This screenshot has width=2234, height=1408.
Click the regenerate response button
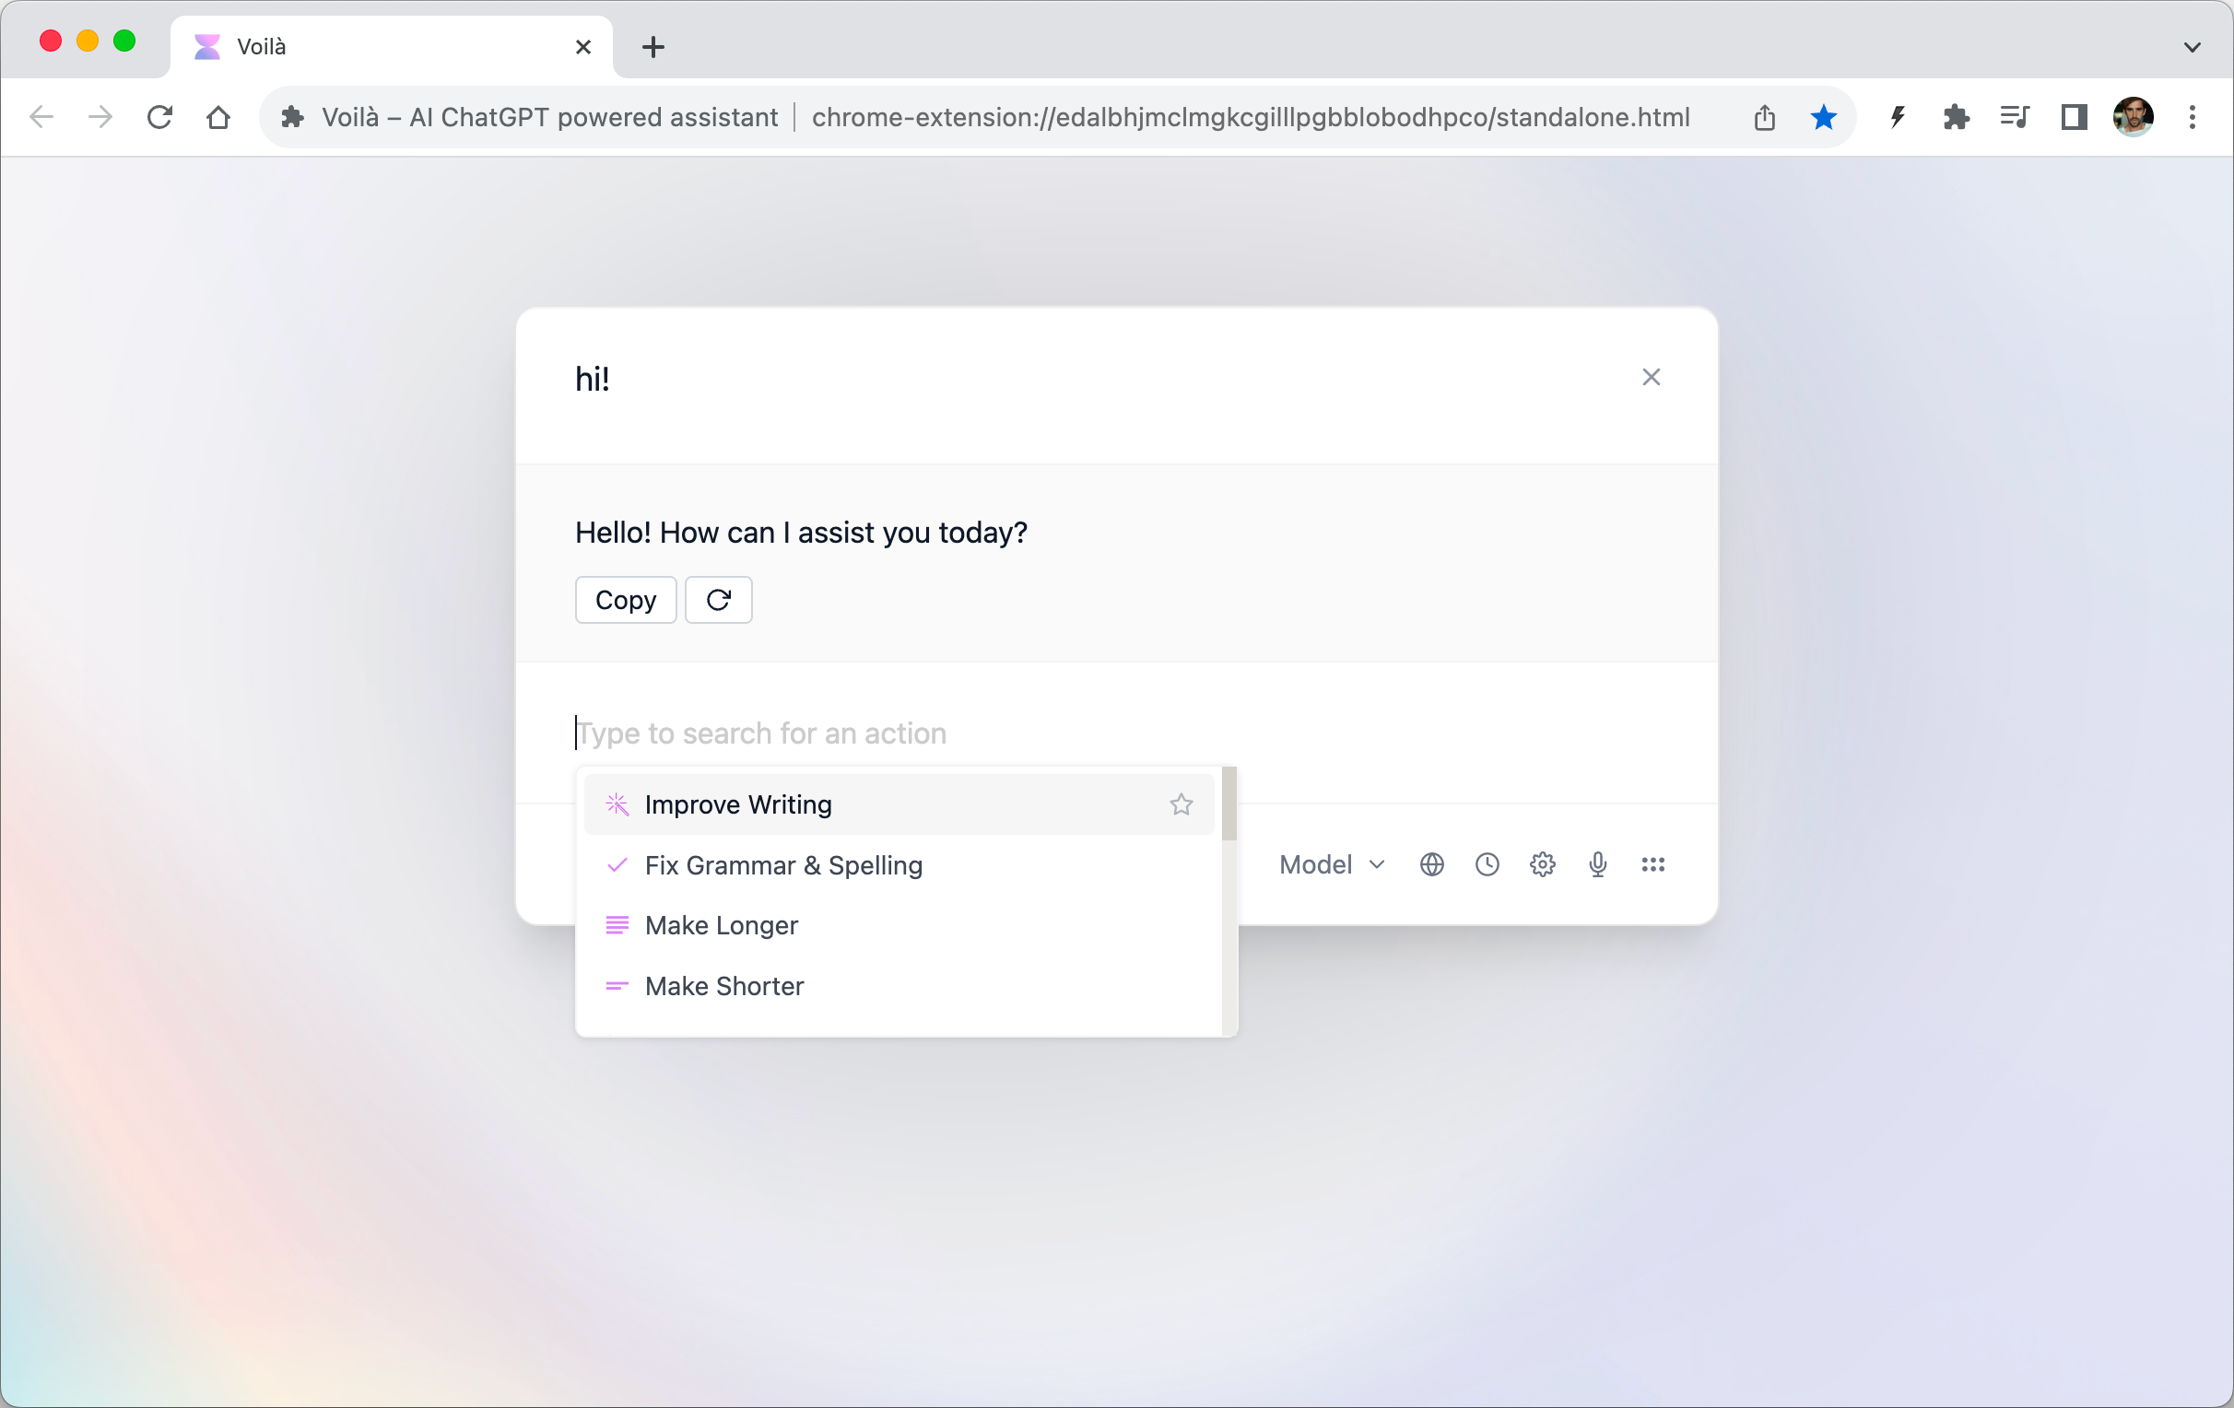[719, 600]
